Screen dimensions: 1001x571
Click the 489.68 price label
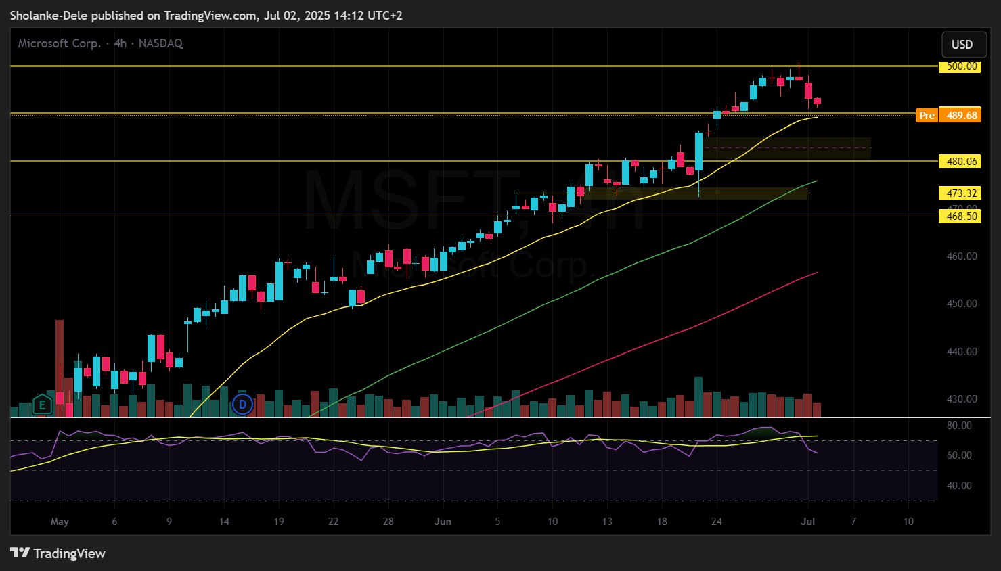point(960,116)
